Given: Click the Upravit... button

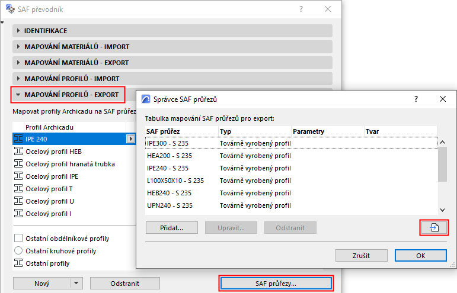Looking at the screenshot, I should tap(231, 227).
